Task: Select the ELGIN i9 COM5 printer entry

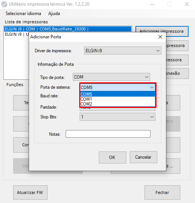Action: [x=68, y=29]
